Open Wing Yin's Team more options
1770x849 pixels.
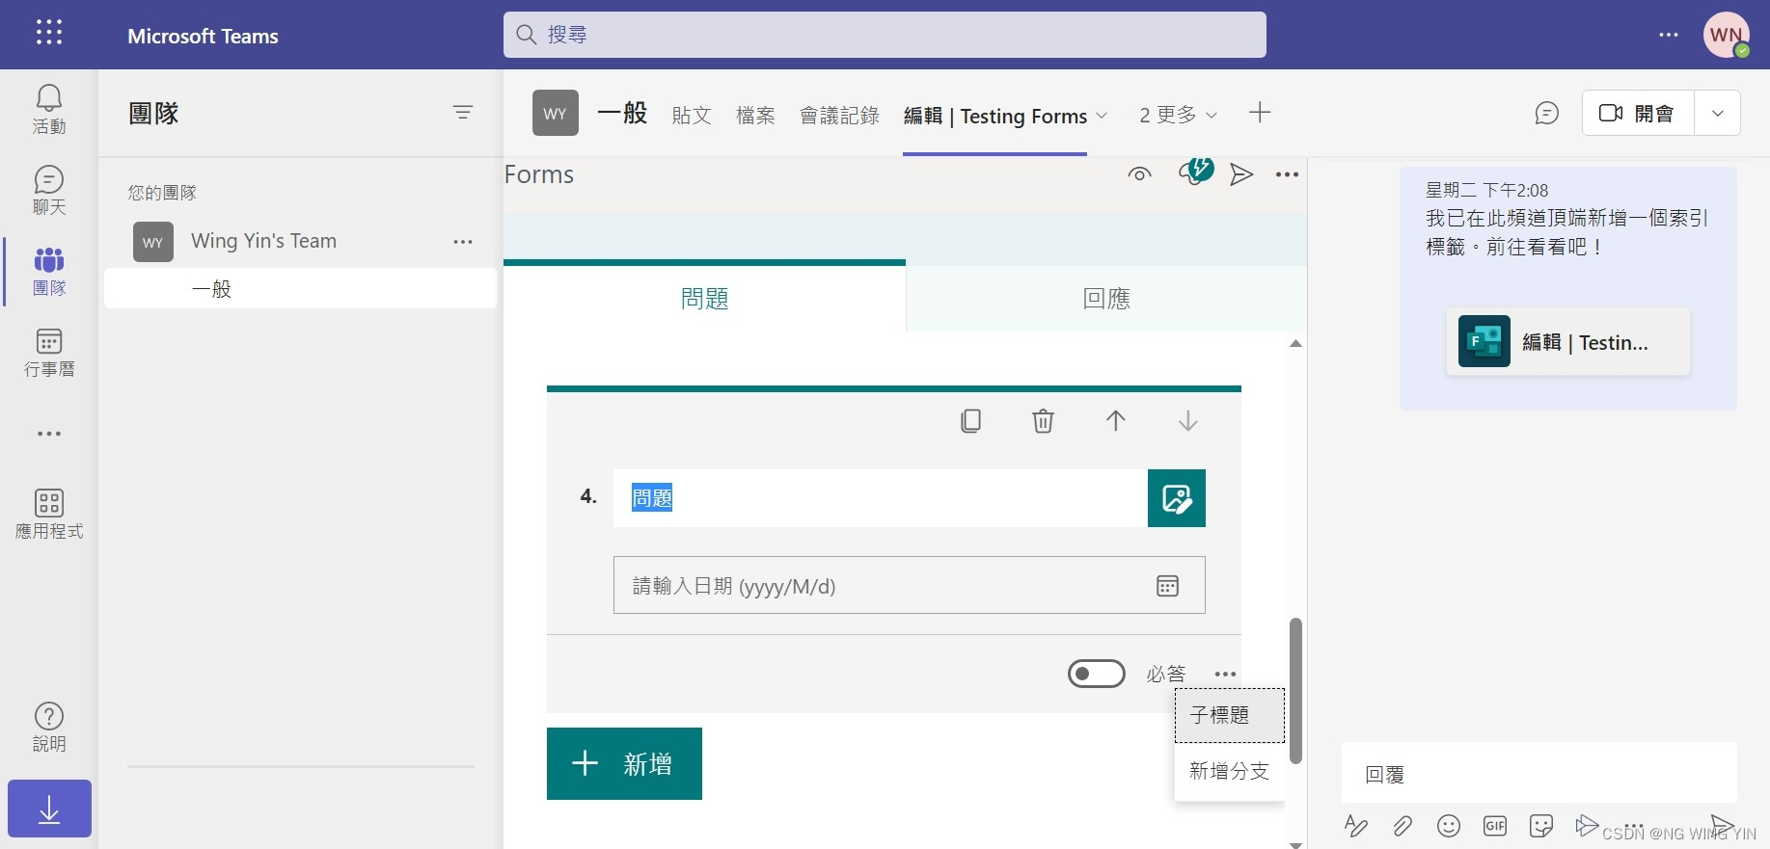[x=463, y=242]
